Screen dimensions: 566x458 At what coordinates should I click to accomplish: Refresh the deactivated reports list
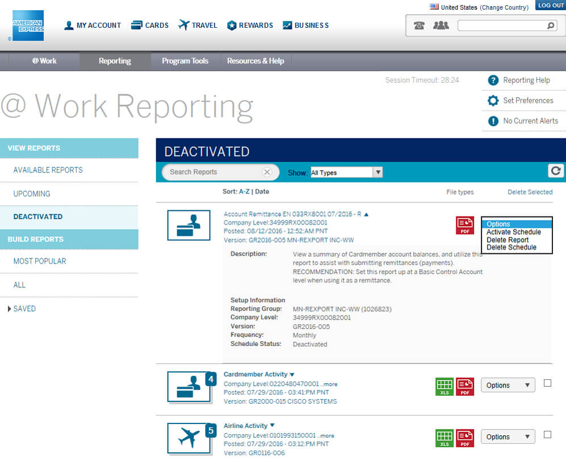pos(556,171)
